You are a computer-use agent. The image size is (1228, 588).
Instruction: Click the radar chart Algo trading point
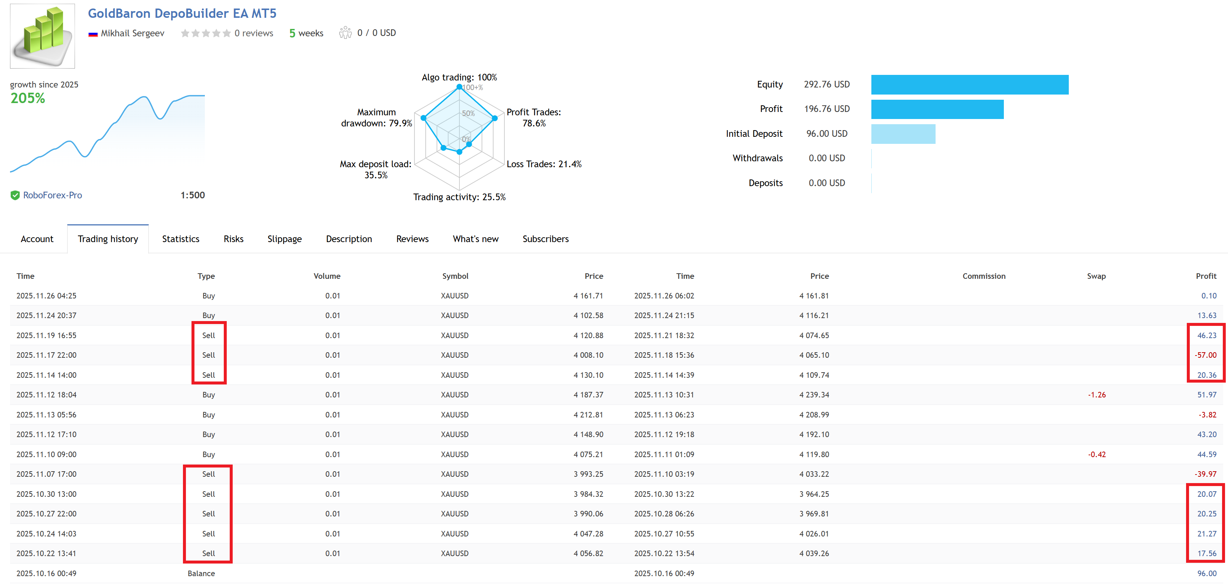tap(459, 87)
